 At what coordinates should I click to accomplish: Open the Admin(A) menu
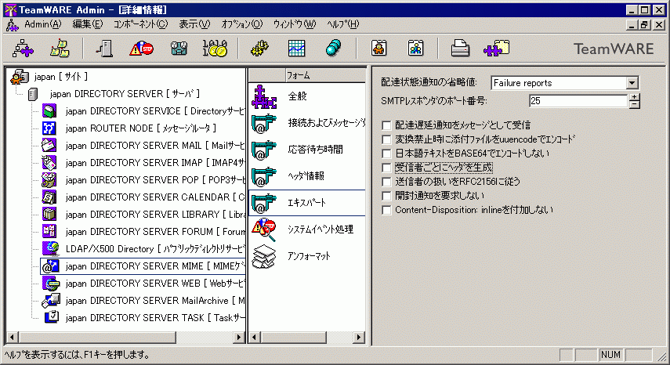pos(43,24)
